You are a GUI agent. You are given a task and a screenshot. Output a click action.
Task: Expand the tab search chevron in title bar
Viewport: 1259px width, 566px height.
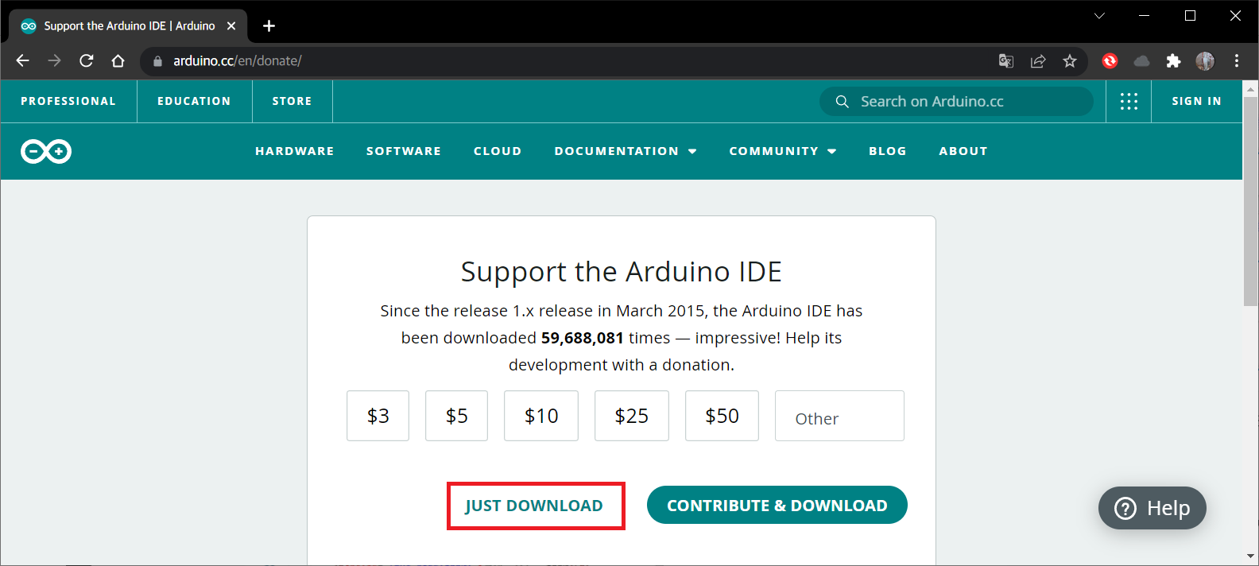(1099, 16)
